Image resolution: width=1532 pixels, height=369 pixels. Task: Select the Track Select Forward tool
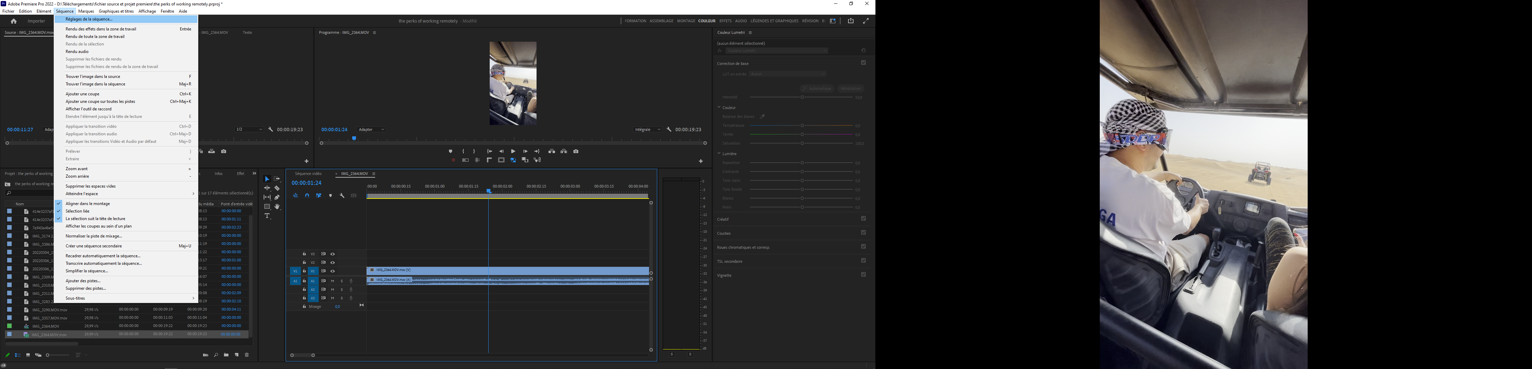[x=277, y=179]
